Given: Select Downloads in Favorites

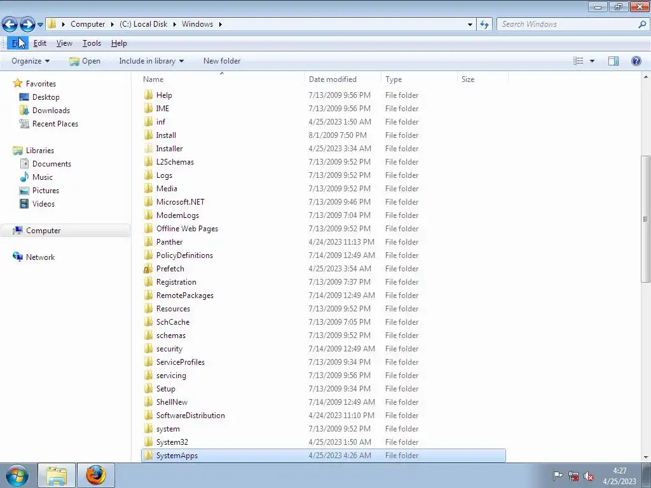Looking at the screenshot, I should [51, 111].
